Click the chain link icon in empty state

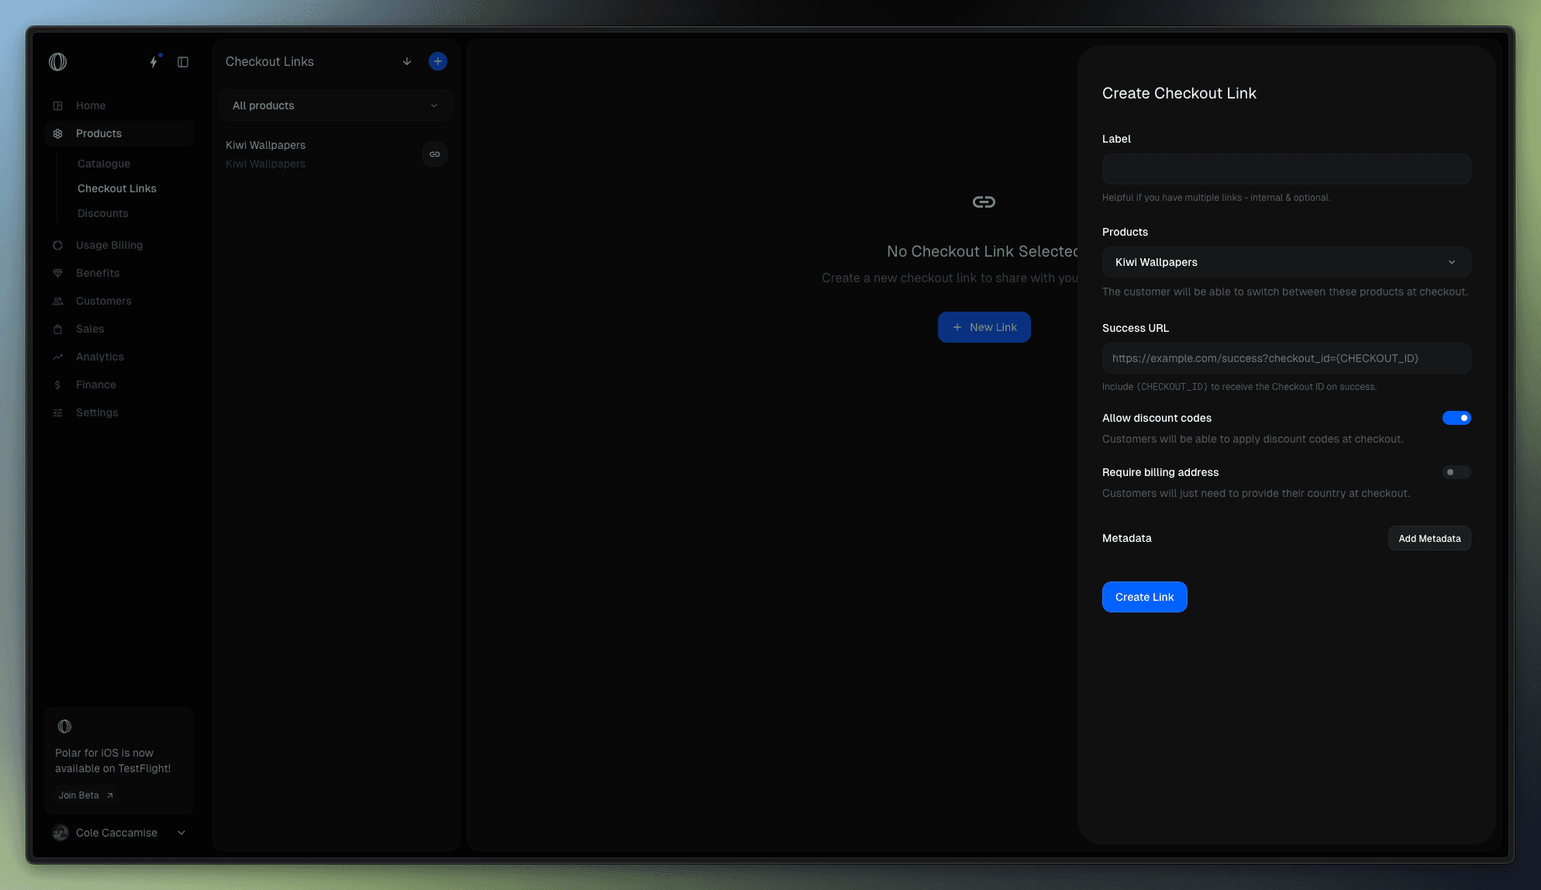[984, 202]
